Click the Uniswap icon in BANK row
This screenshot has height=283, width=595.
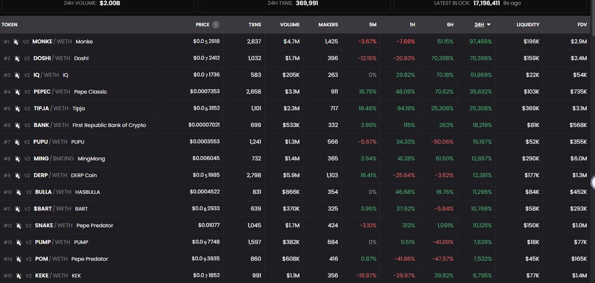[x=17, y=125]
